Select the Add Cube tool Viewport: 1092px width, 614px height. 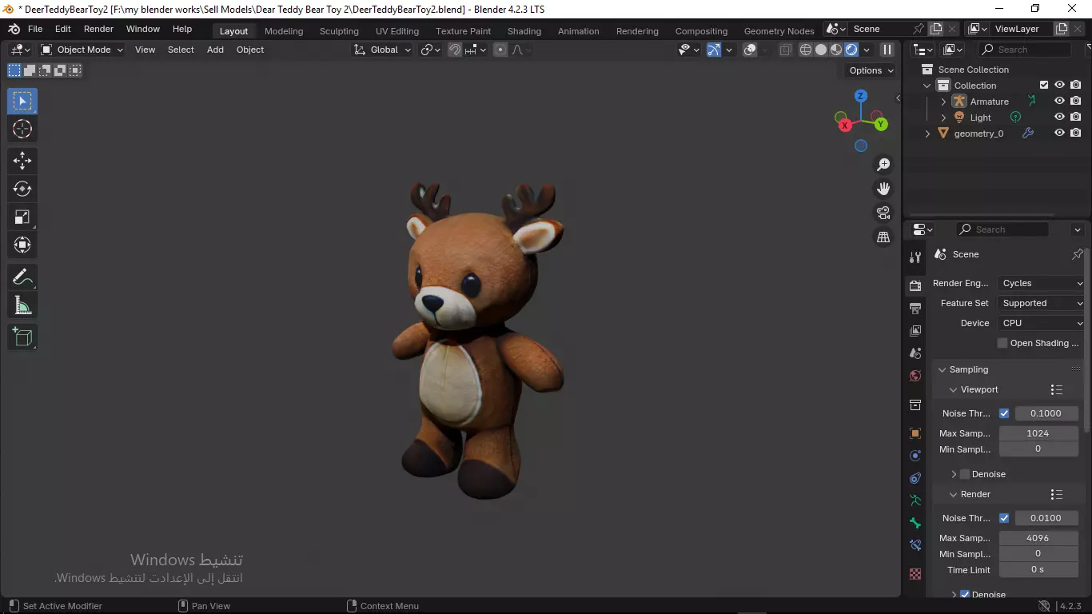pos(22,337)
